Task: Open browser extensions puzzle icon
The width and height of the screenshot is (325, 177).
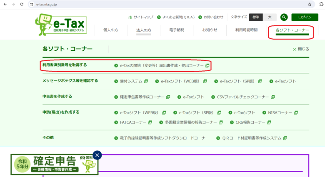Action: 321,4
